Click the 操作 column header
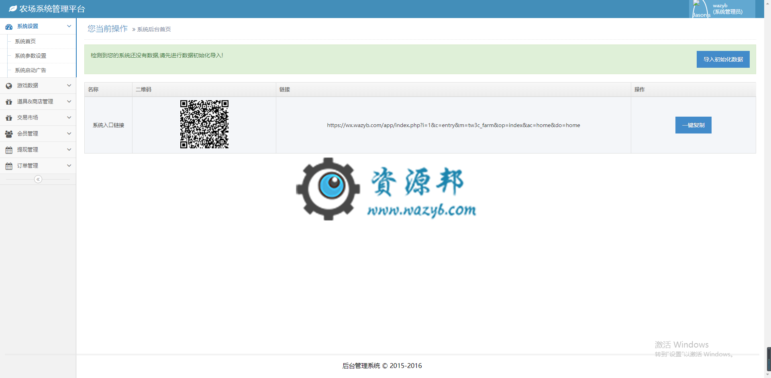This screenshot has width=771, height=378. click(693, 89)
